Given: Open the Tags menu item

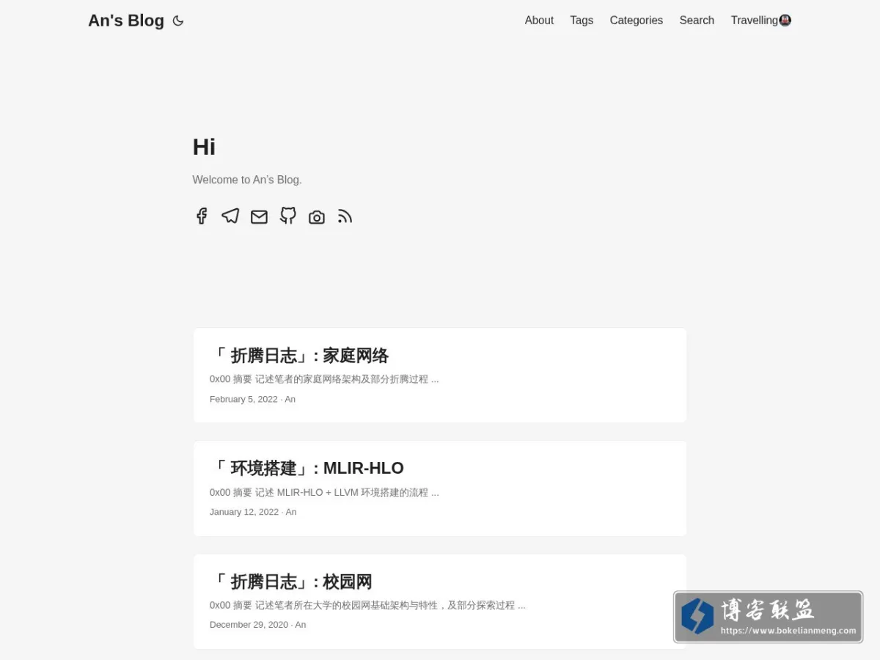Looking at the screenshot, I should [582, 21].
